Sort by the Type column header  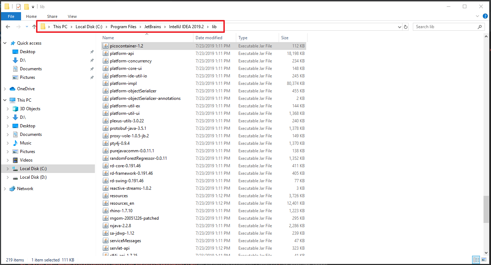[257, 38]
